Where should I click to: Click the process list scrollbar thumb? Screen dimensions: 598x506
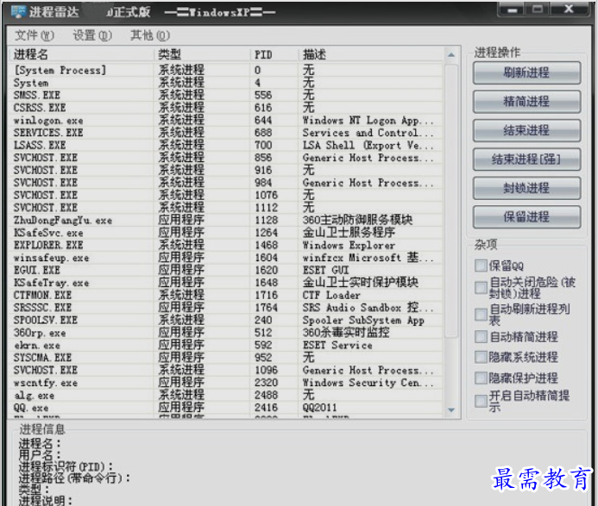click(451, 201)
